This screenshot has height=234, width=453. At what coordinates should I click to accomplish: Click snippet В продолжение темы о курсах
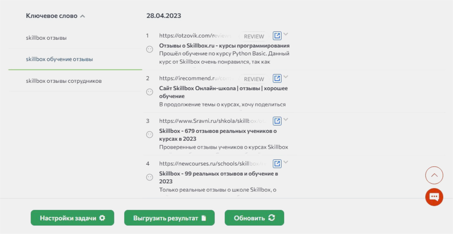(x=223, y=104)
